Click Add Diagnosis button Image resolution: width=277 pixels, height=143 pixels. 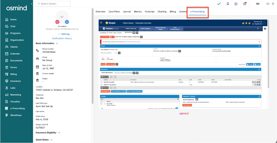(x=187, y=105)
